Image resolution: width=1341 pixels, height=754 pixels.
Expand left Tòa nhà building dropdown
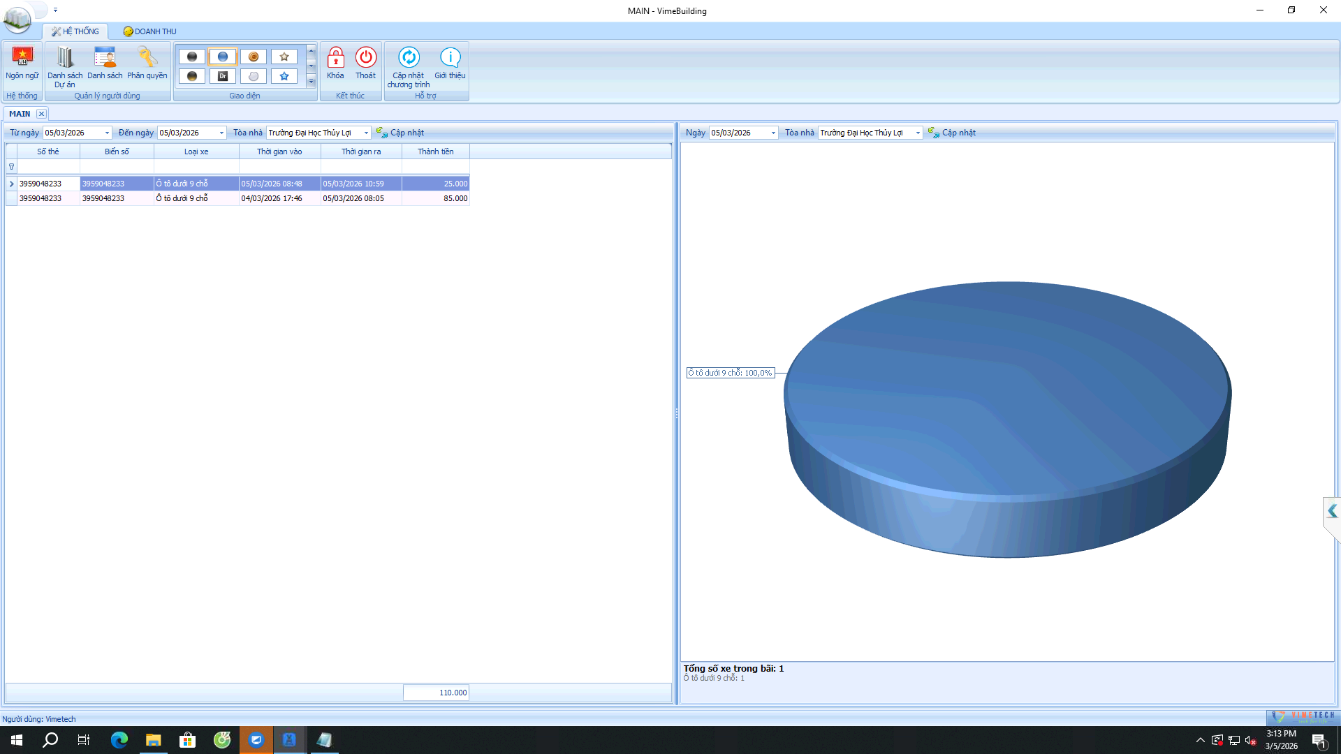point(366,133)
